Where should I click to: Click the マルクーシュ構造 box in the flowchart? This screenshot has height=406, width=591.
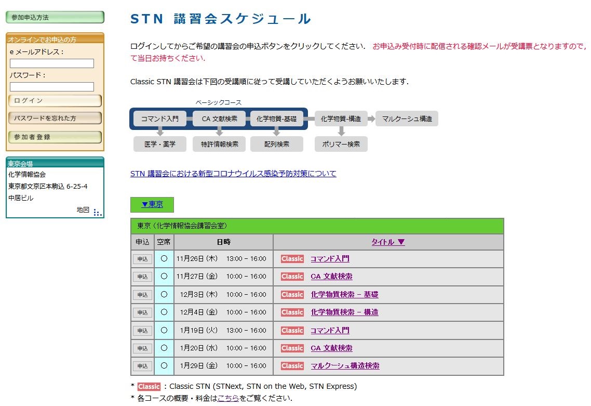pyautogui.click(x=407, y=119)
